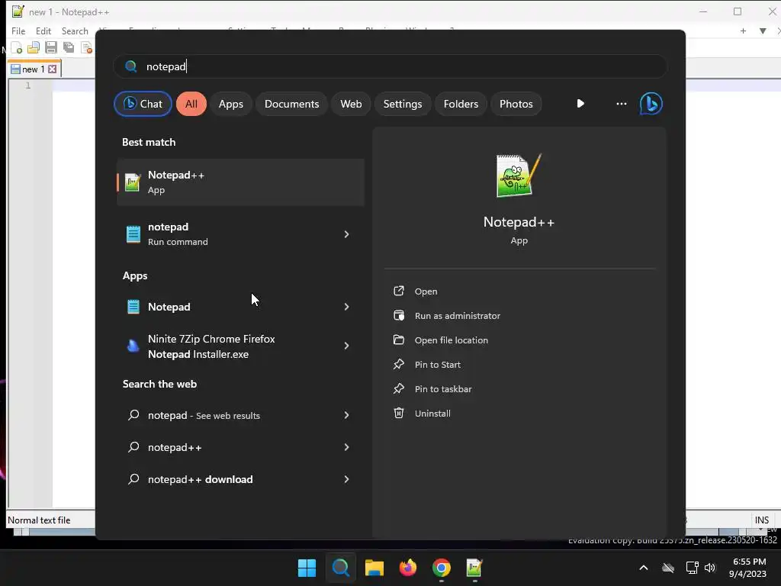Image resolution: width=781 pixels, height=586 pixels.
Task: Select the 'new 1' document tab
Action: coord(34,69)
